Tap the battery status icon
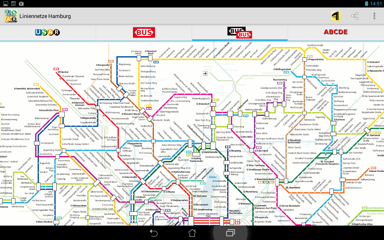Image resolution: width=384 pixels, height=240 pixels. point(367,4)
